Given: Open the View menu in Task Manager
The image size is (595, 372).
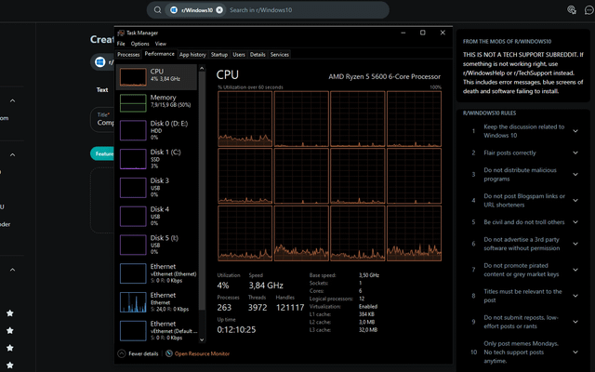Looking at the screenshot, I should [x=161, y=44].
